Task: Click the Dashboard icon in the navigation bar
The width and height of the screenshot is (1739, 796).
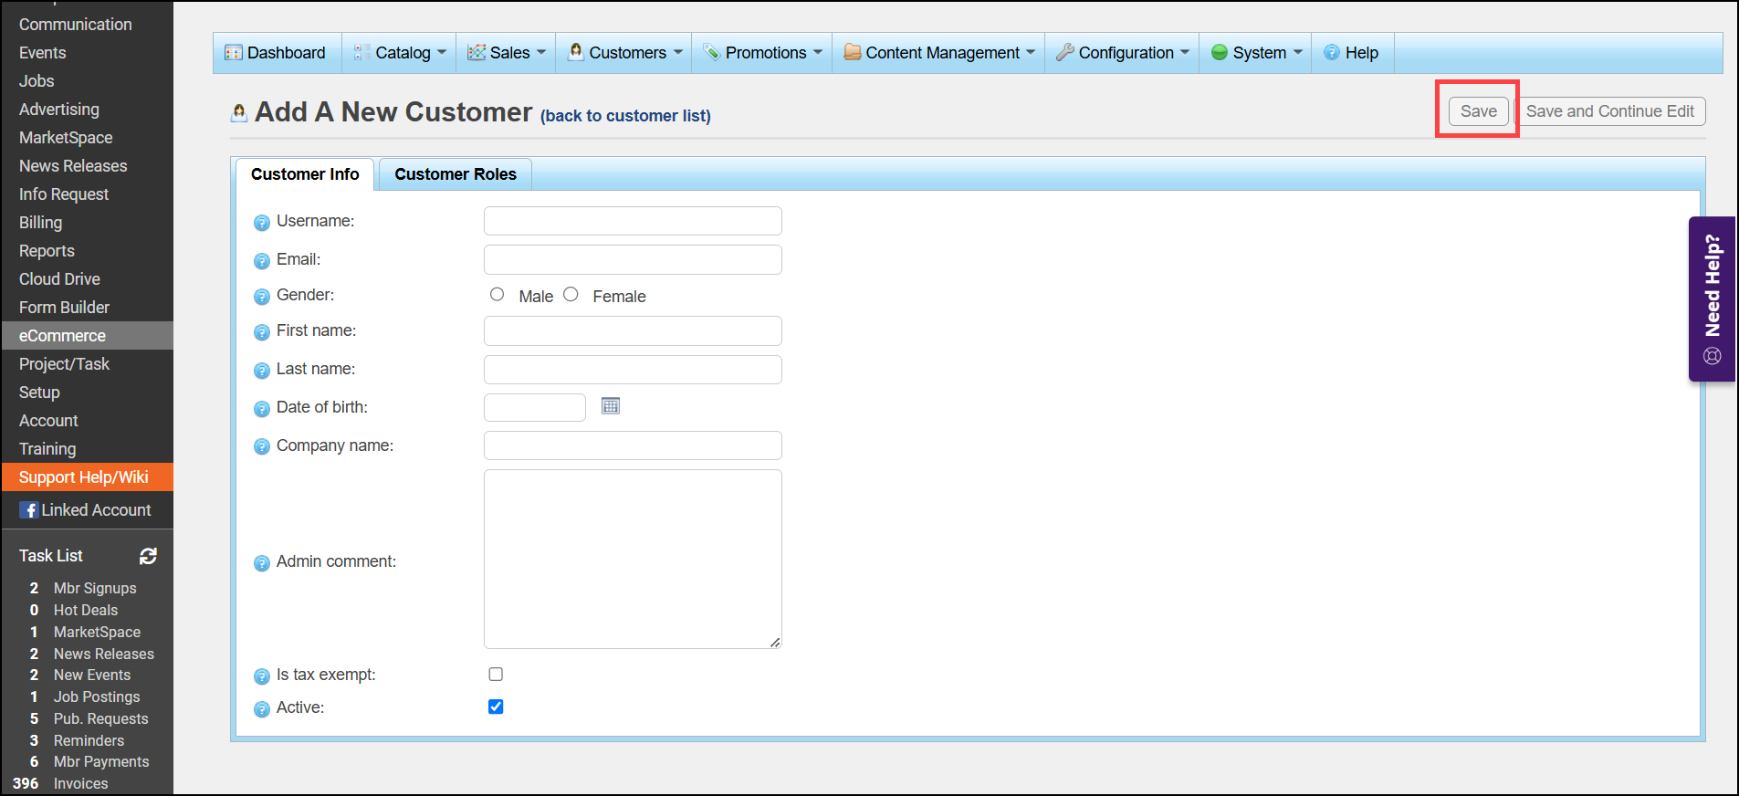Action: tap(234, 53)
